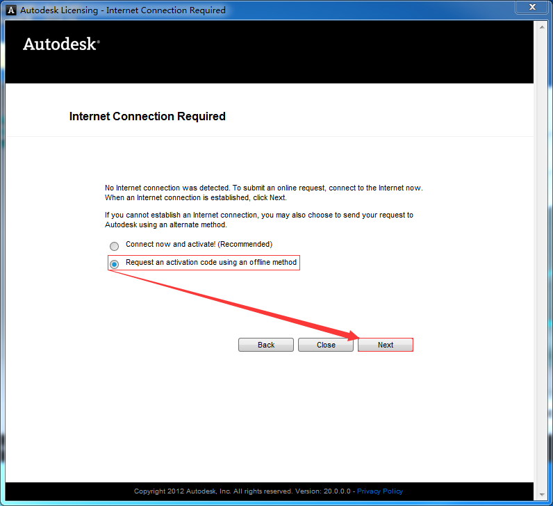The height and width of the screenshot is (506, 553).
Task: Select offline activation code request option
Action: 114,264
